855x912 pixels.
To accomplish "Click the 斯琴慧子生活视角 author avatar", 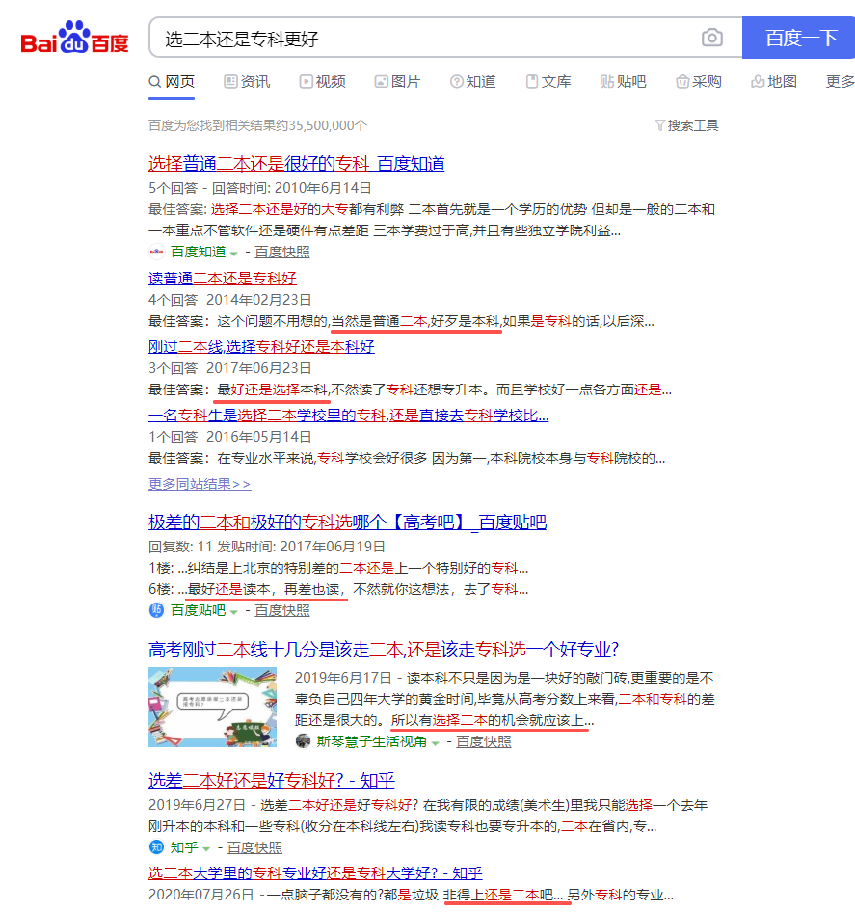I will (x=304, y=741).
